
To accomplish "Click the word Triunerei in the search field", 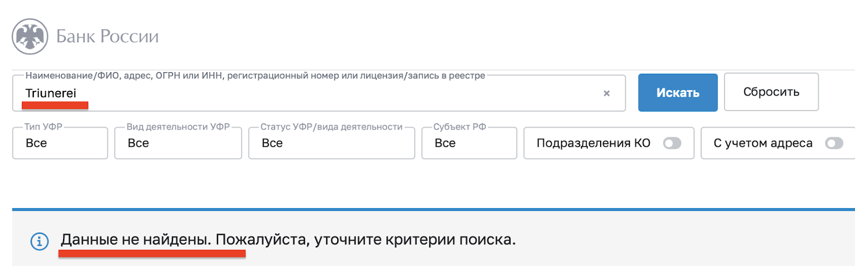I will [51, 93].
